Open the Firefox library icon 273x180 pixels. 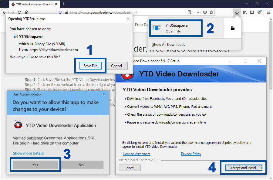[x=245, y=12]
